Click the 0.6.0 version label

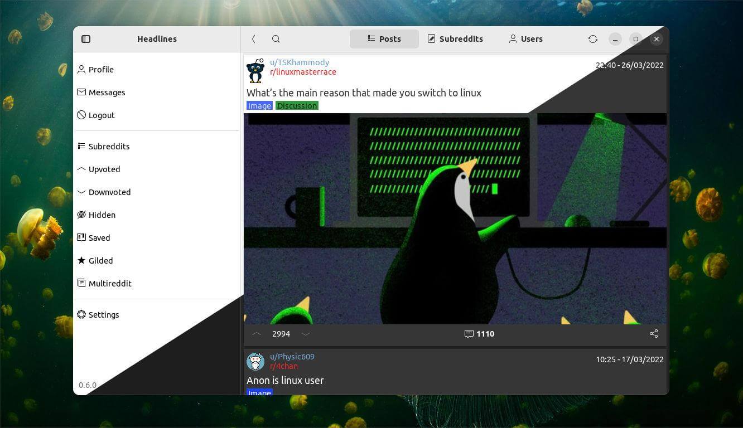click(x=88, y=385)
